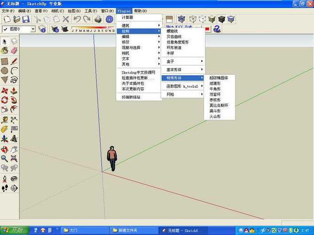The width and height of the screenshot is (314, 235).
Task: Pick the pink Eraser tool
Action: point(14,51)
